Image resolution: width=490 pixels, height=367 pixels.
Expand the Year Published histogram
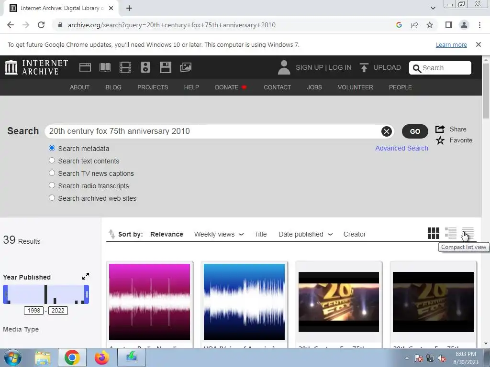(86, 276)
